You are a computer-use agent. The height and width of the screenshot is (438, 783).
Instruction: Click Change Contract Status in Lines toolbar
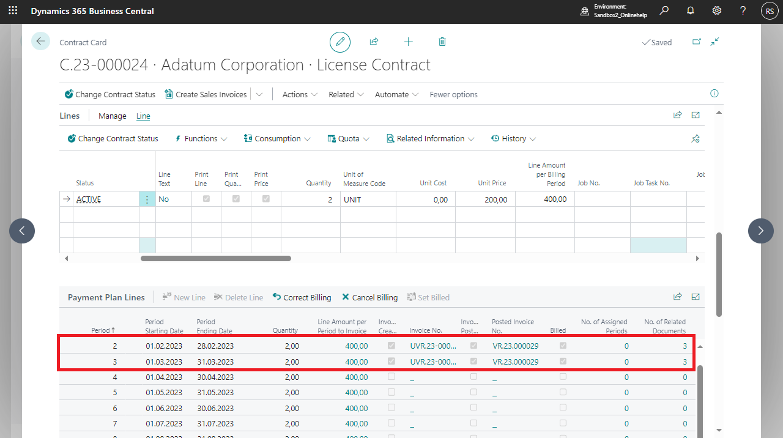coord(113,139)
